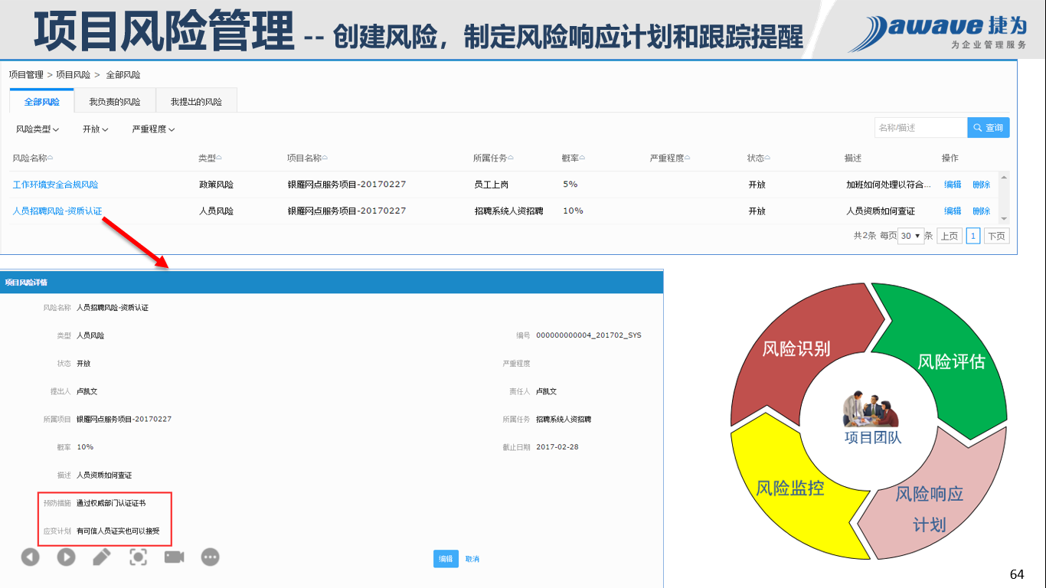Viewport: 1046px width, 588px height.
Task: Open the more options ellipsis icon
Action: [211, 557]
